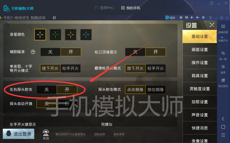Open the help question mark in toolbar
Image resolution: width=230 pixels, height=143 pixels.
coord(181,18)
